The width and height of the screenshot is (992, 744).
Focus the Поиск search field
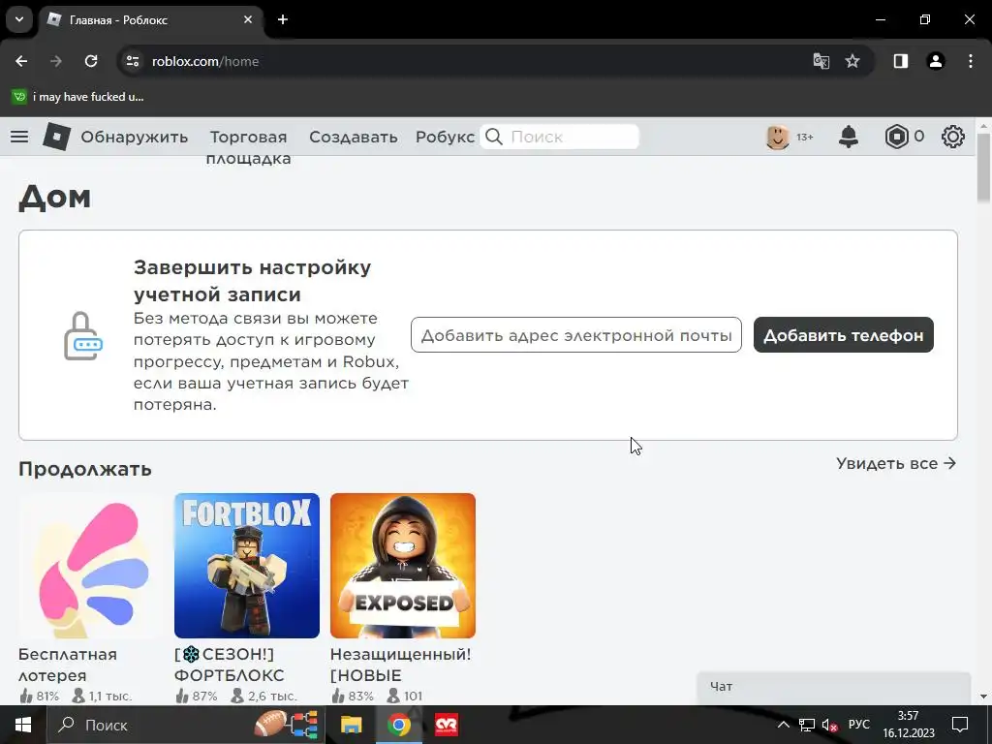coord(559,137)
